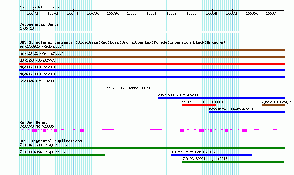Screen dimensions: 294x175
Task: Click the nsv945793 (Sudmant2013) blue bar
Action: (x=247, y=112)
